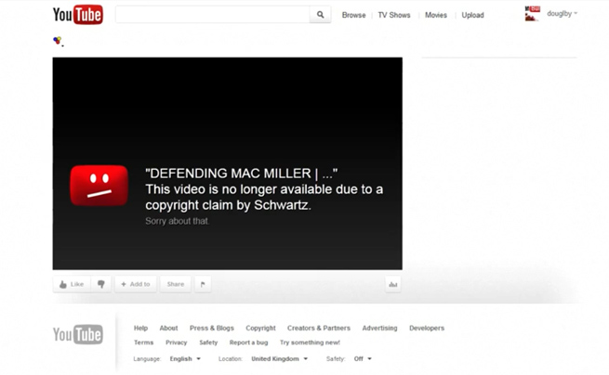
Task: Open the Safety footer link
Action: (x=208, y=343)
